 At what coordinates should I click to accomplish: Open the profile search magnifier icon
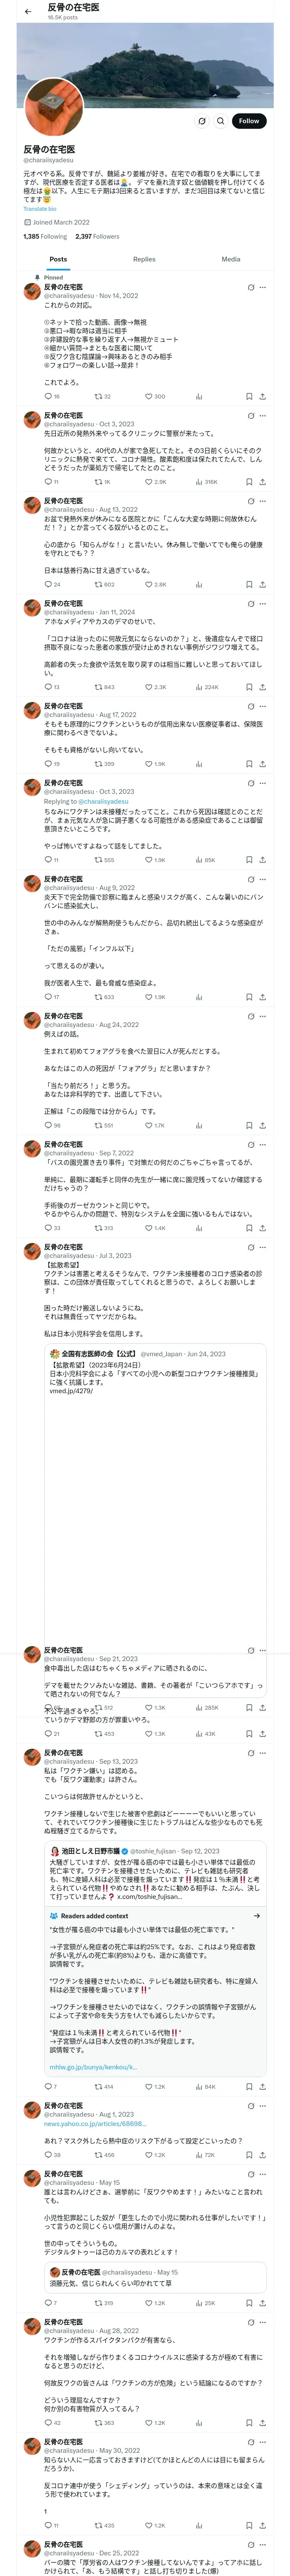[220, 121]
